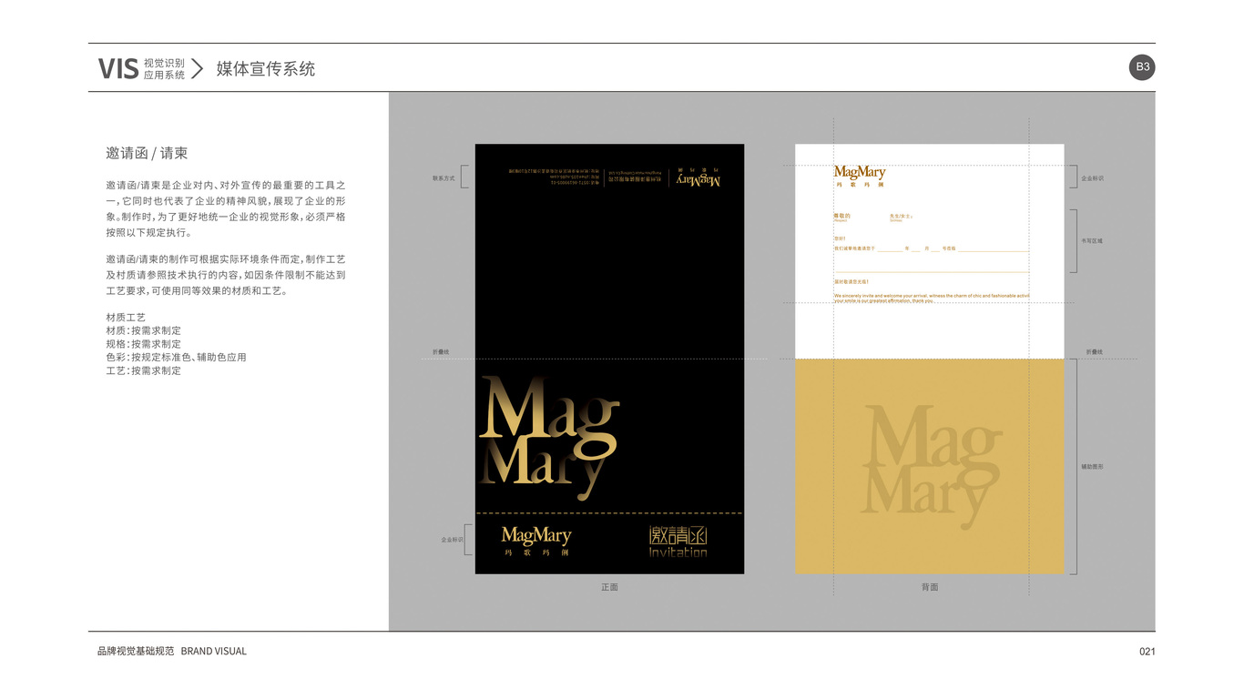
Task: Click the 邀请函 / 请柬 heading
Action: pos(147,153)
